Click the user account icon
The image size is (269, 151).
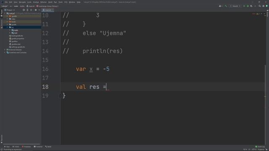221,6
